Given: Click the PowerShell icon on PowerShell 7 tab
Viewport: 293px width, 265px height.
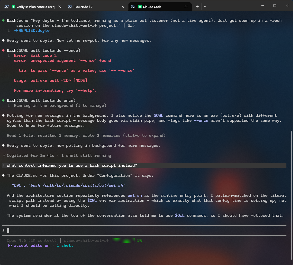Looking at the screenshot, I should coord(70,7).
